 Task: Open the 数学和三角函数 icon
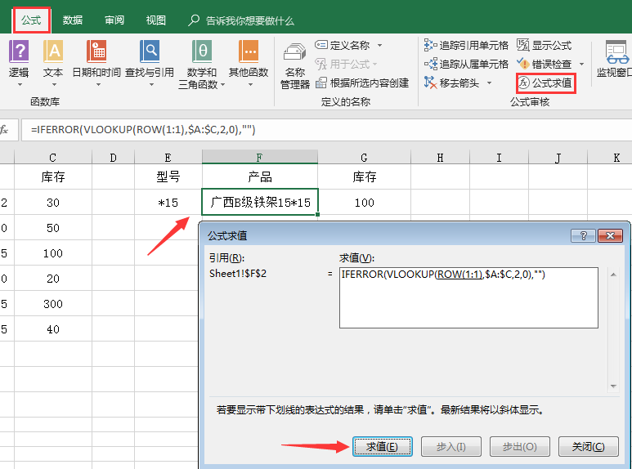201,51
